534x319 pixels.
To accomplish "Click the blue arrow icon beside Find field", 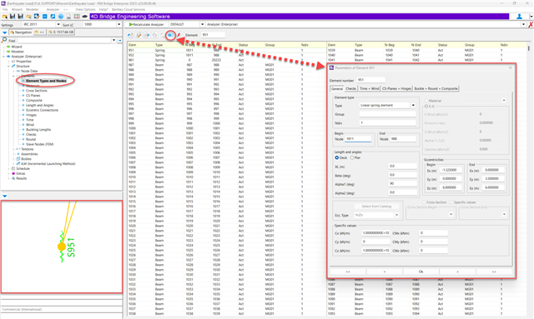I will click(120, 41).
